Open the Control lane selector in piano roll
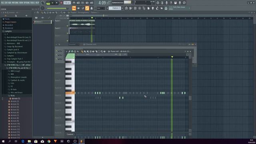The width and height of the screenshot is (256, 144). [x=70, y=134]
